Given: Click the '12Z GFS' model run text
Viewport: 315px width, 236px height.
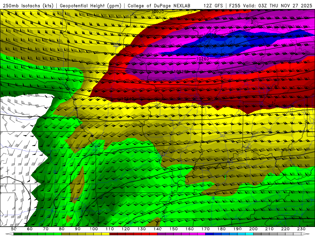Looking at the screenshot, I should tap(213, 6).
